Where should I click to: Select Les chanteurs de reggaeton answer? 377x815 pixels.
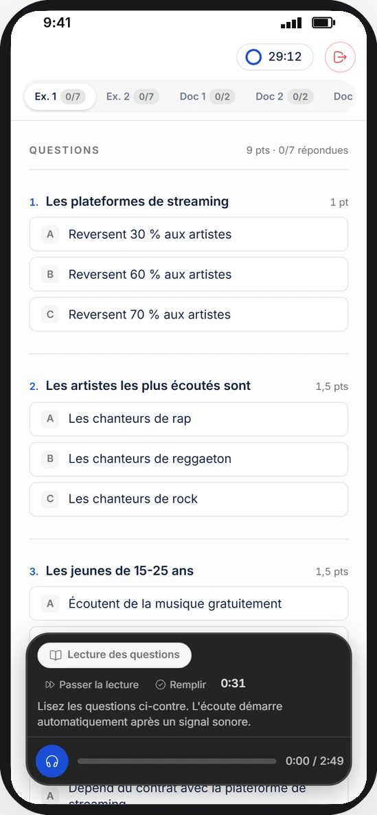(189, 459)
